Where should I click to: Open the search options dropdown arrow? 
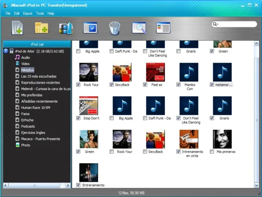[217, 24]
